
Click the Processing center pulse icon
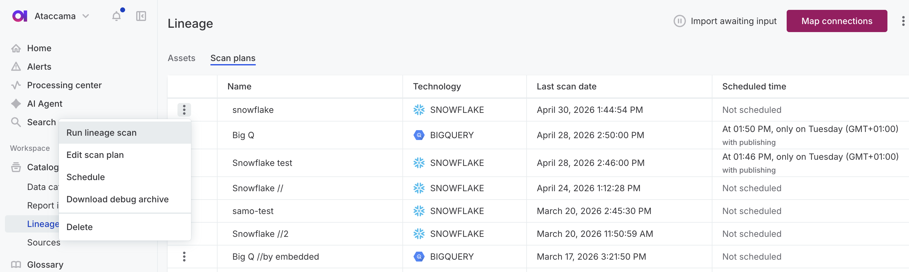point(16,85)
